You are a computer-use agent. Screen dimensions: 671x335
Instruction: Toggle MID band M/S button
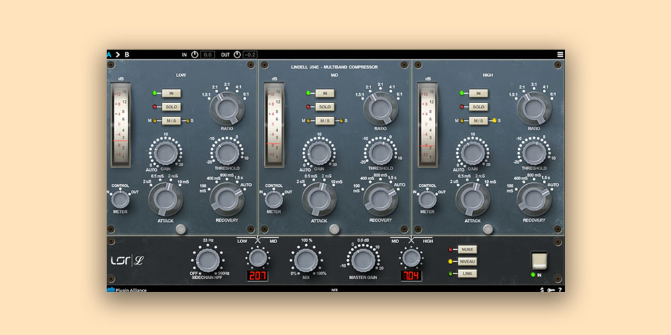[x=325, y=121]
